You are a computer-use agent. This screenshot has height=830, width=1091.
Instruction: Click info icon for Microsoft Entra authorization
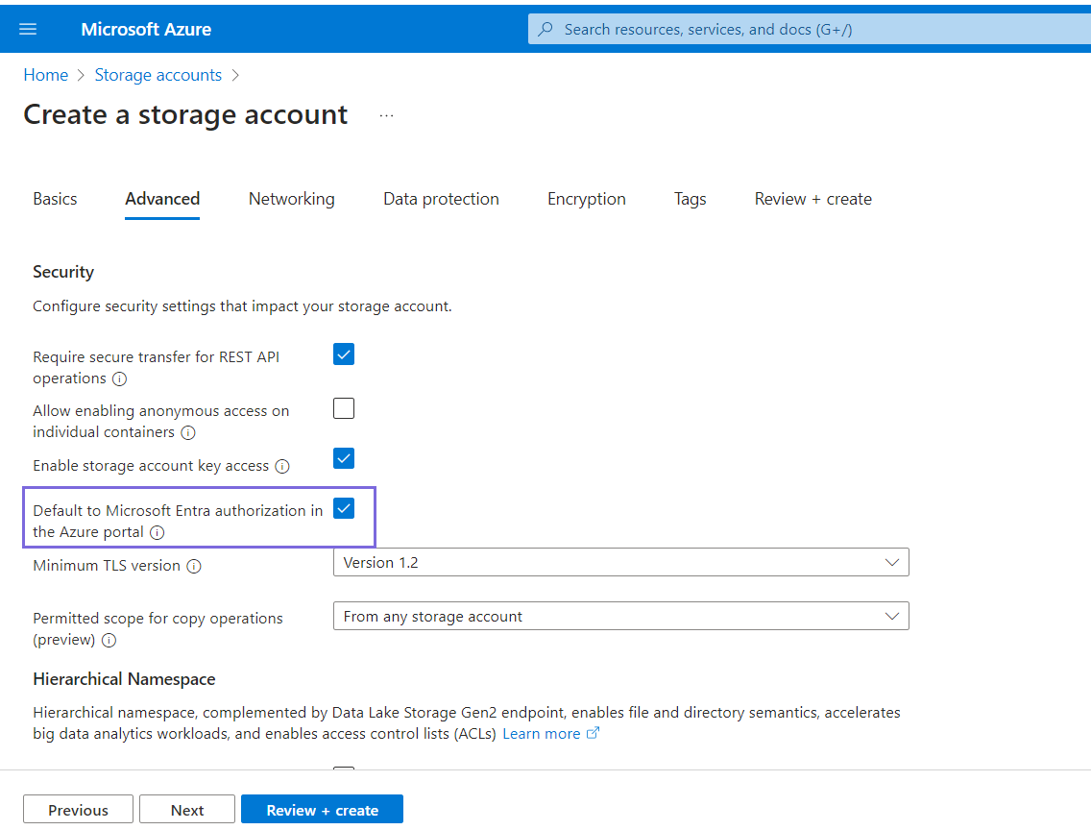point(157,532)
